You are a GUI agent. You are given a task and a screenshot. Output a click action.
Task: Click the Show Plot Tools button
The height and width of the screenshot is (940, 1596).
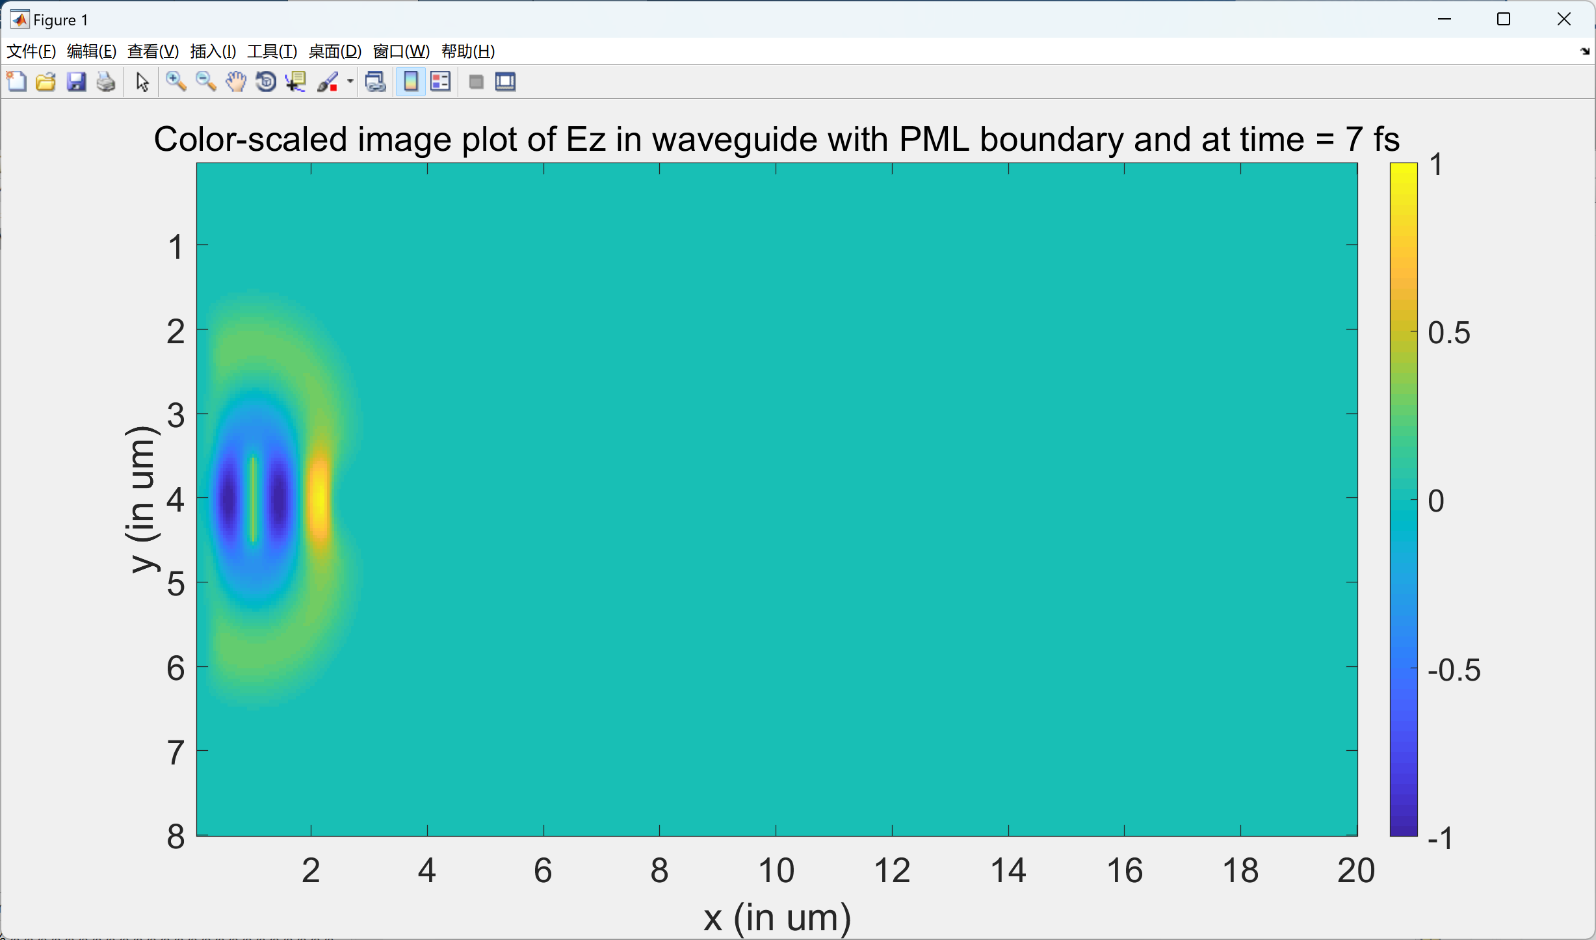[506, 82]
